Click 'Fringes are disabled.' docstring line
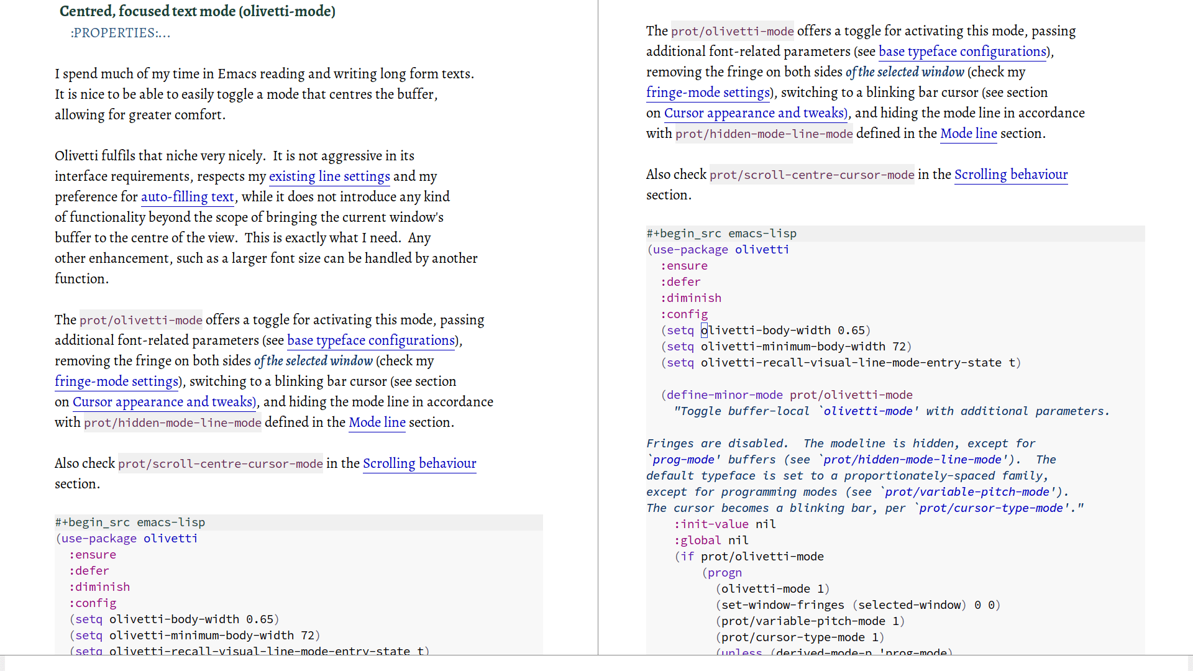This screenshot has height=671, width=1193. [841, 444]
